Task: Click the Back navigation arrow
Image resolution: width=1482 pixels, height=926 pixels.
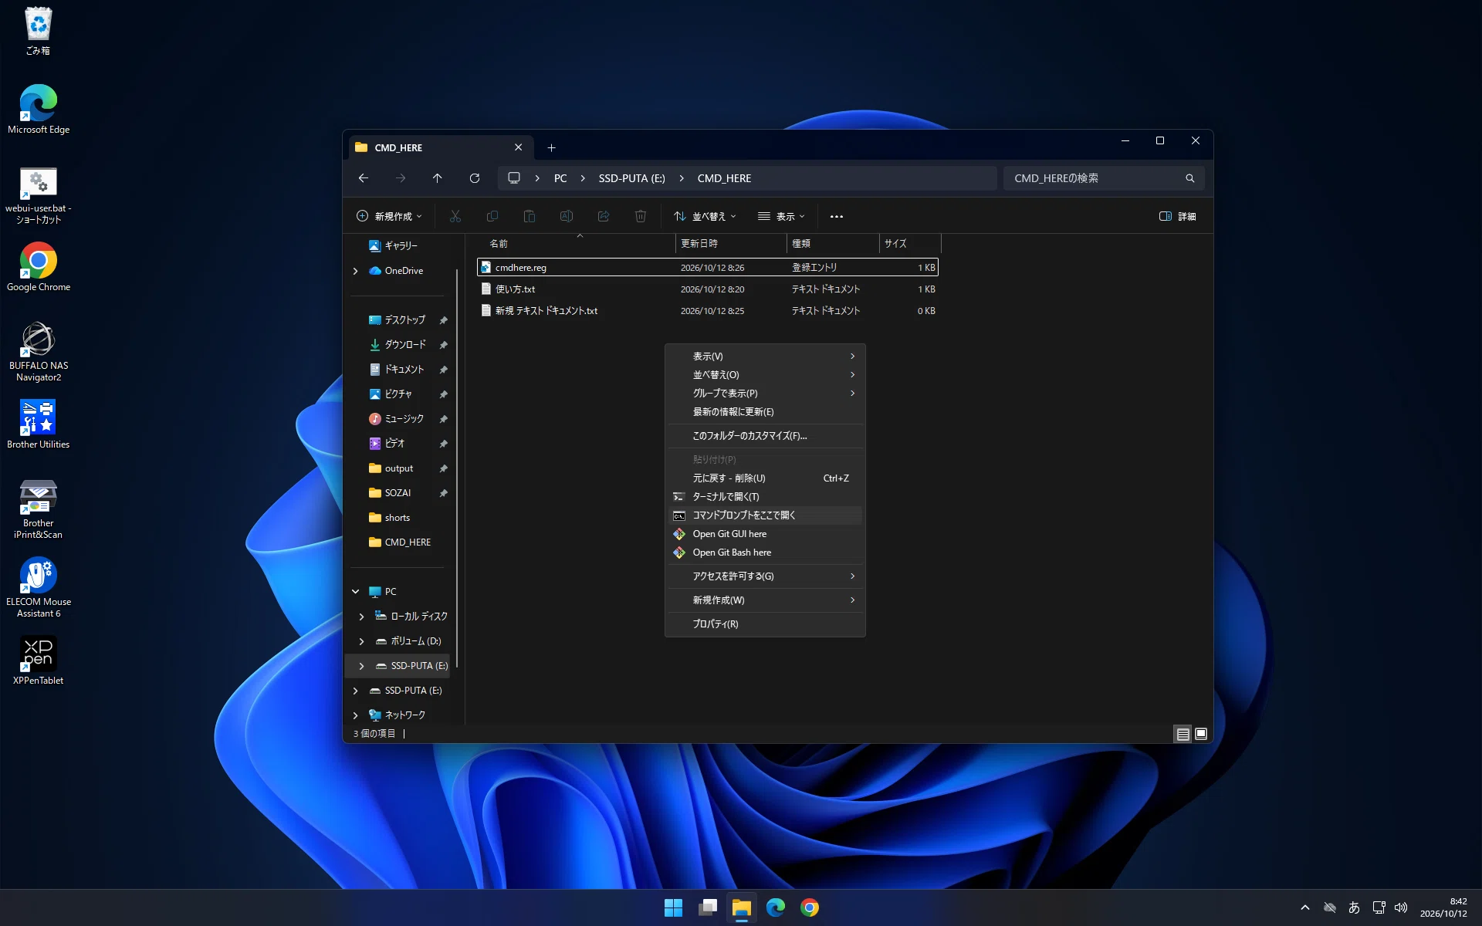Action: click(364, 178)
